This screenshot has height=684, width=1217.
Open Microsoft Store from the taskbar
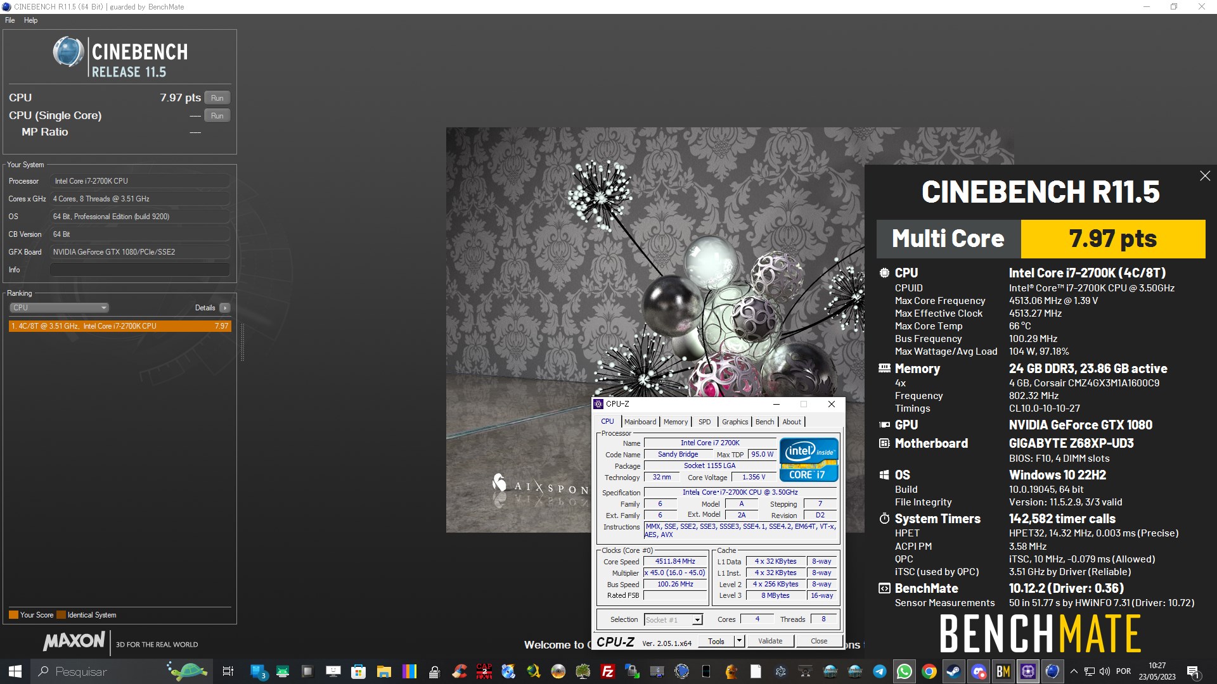pyautogui.click(x=359, y=671)
